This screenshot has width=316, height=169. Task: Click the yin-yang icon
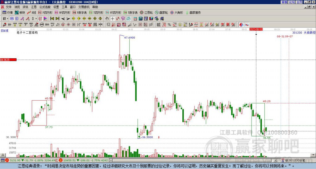241,25
